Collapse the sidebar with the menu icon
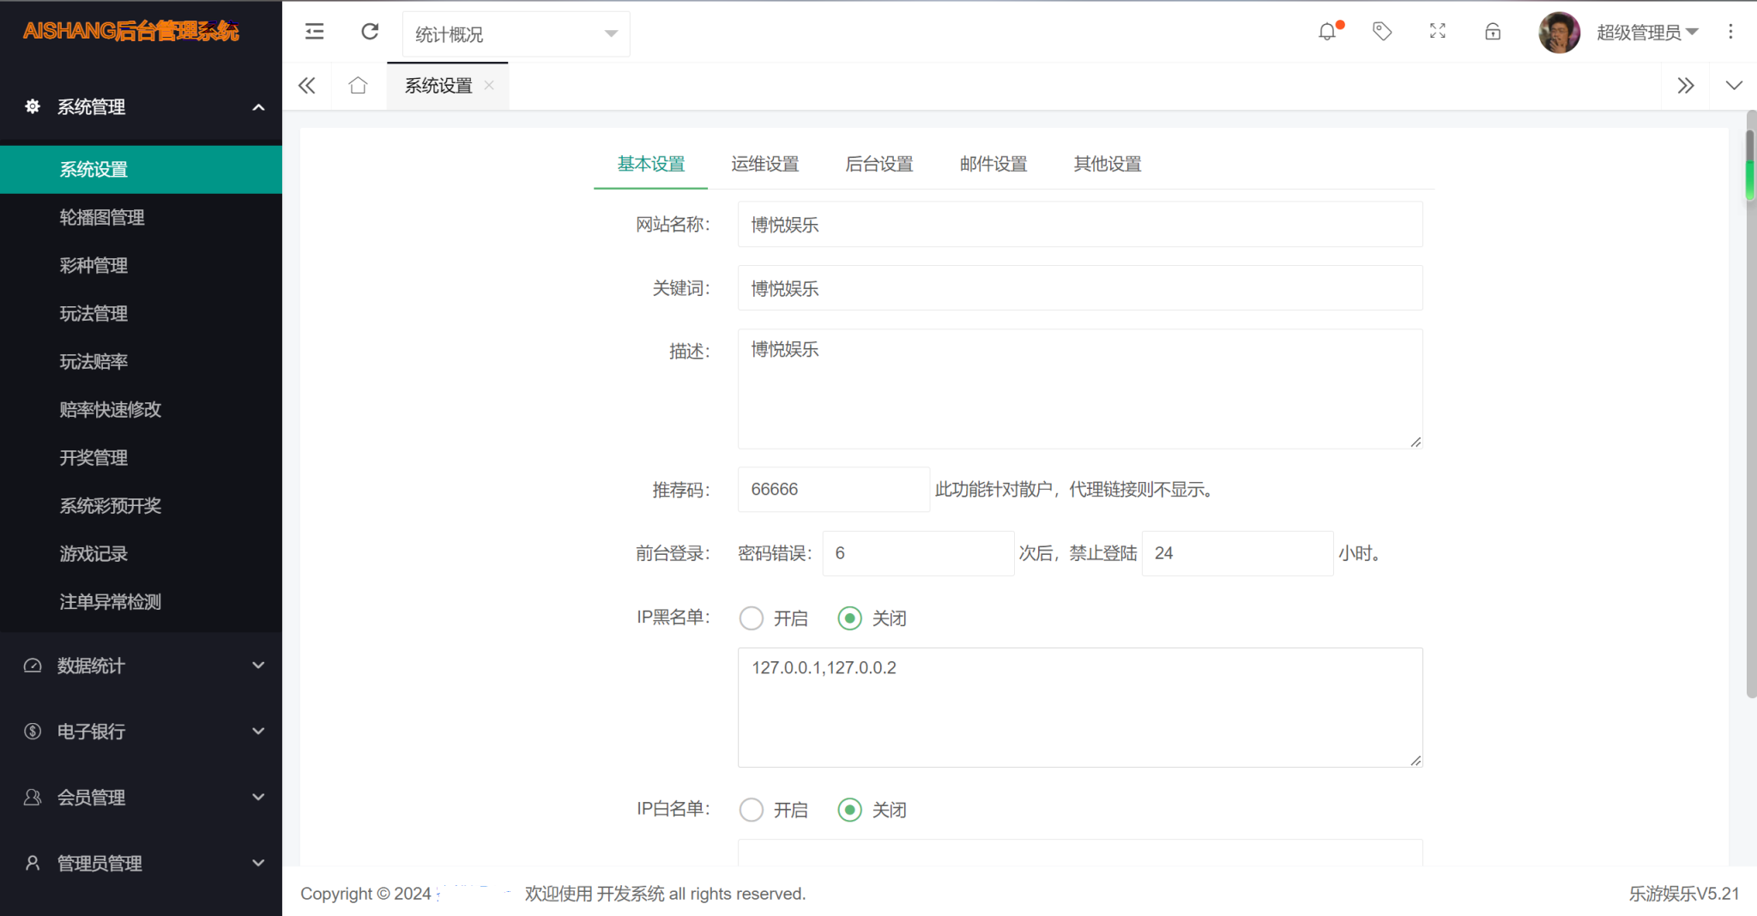1757x916 pixels. pyautogui.click(x=315, y=32)
